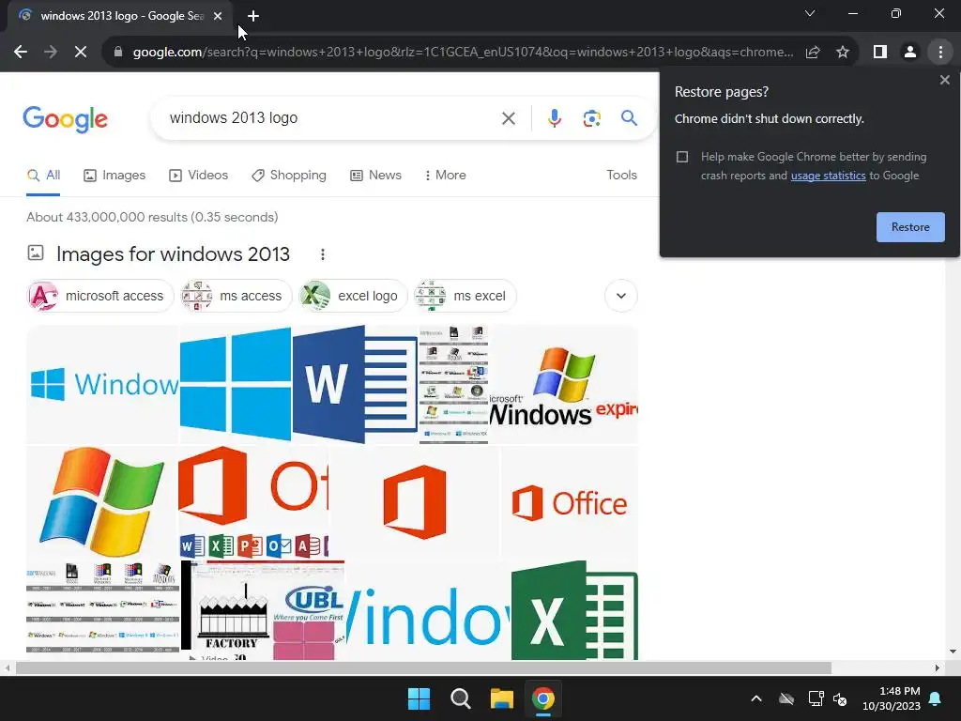Go to Google home via logo
Viewport: 961px width, 721px height.
point(65,119)
